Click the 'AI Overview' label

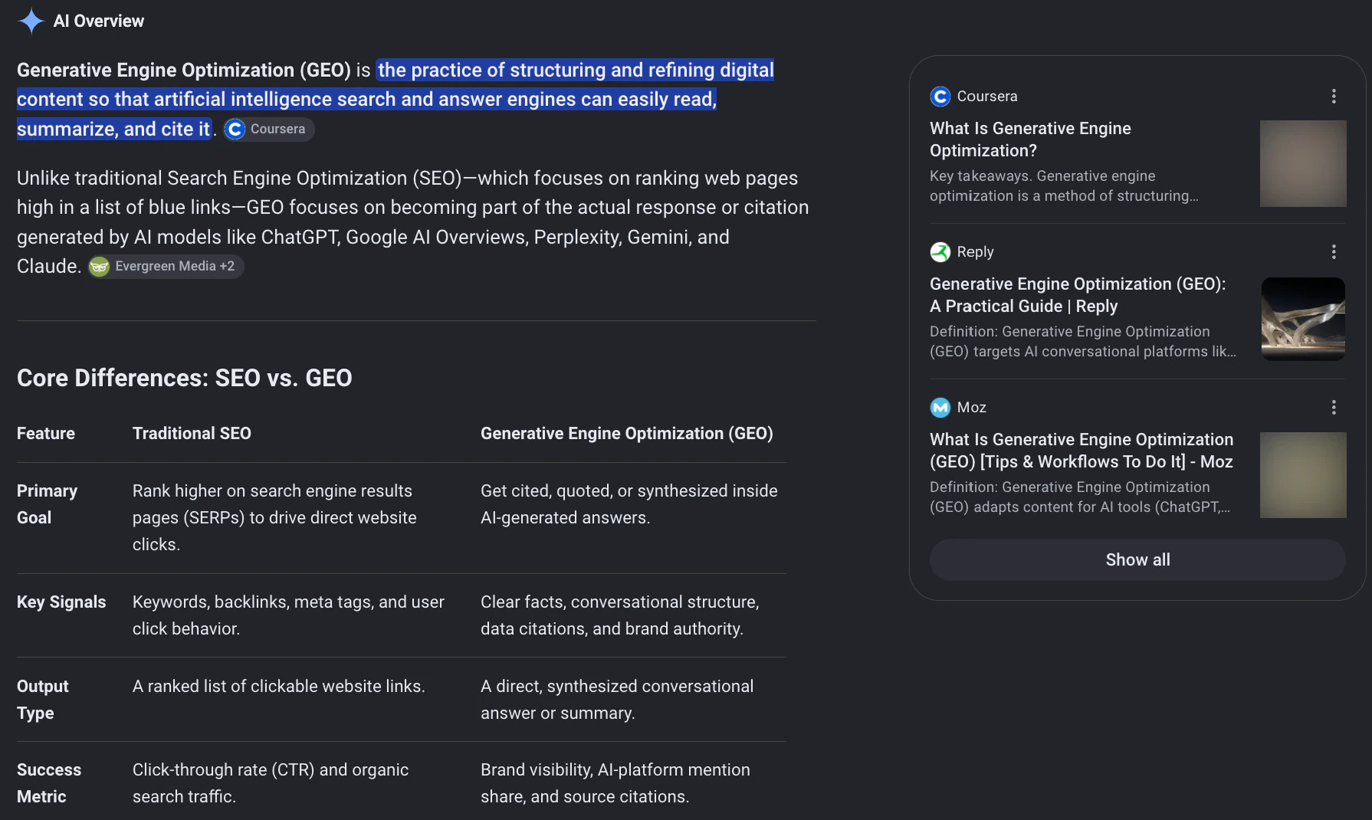pyautogui.click(x=99, y=21)
